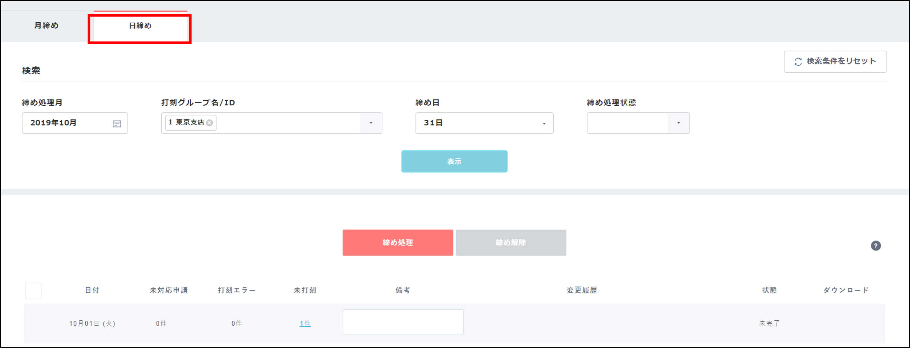Click the red 締め処理 button
Viewport: 910px width, 348px height.
[397, 242]
